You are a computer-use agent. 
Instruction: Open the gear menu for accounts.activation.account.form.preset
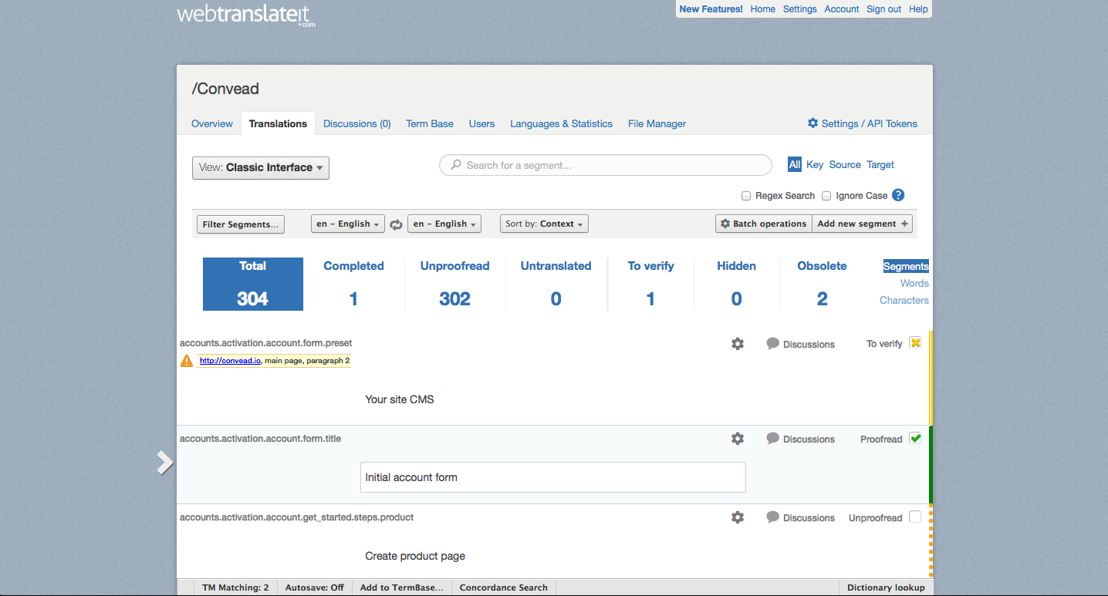tap(738, 344)
